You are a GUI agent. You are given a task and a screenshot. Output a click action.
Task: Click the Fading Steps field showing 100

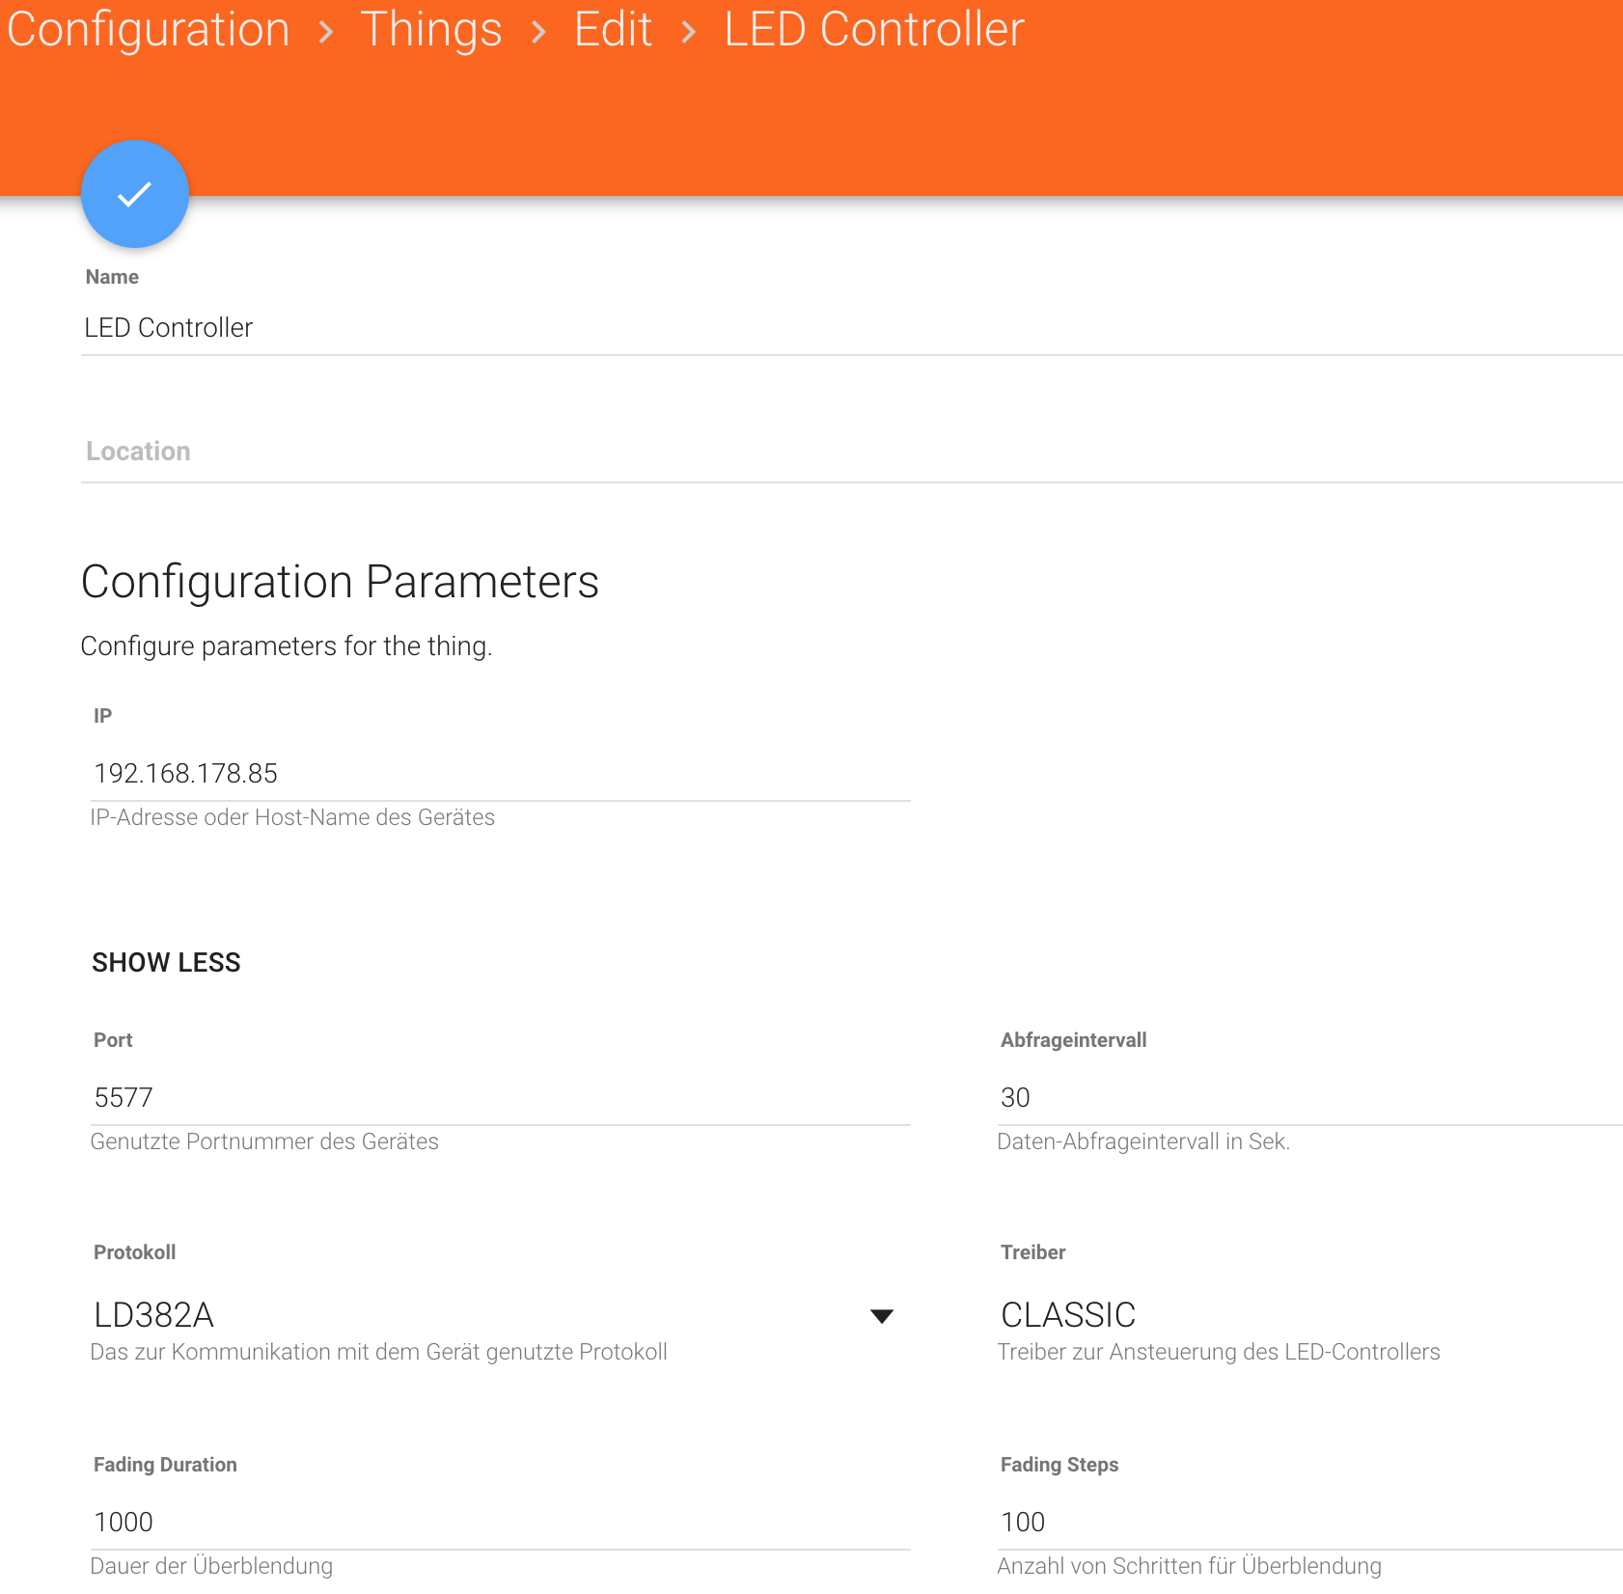pyautogui.click(x=1308, y=1523)
